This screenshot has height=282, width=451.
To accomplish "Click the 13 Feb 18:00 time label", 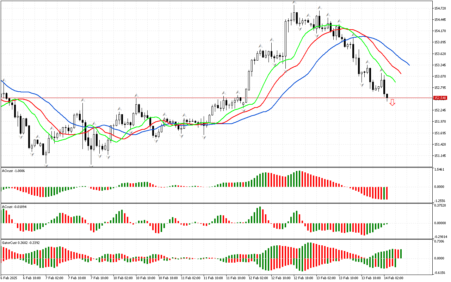I will [371, 278].
